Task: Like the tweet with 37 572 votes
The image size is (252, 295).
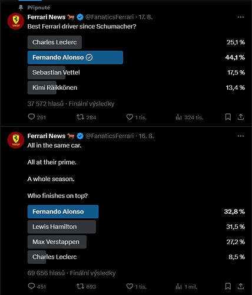Action: tap(136, 117)
